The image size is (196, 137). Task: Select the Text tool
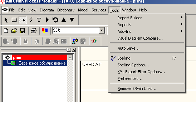pyautogui.click(x=39, y=20)
